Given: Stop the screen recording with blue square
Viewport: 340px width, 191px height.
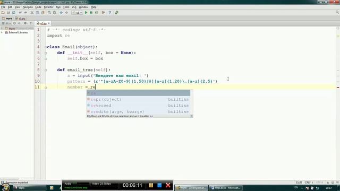Looking at the screenshot, I should point(159,185).
